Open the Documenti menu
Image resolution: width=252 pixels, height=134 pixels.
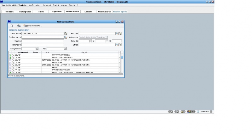47,5
